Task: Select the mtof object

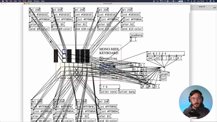Action: tap(163, 79)
